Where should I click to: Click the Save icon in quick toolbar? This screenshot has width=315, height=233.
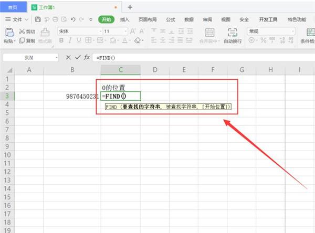38,19
